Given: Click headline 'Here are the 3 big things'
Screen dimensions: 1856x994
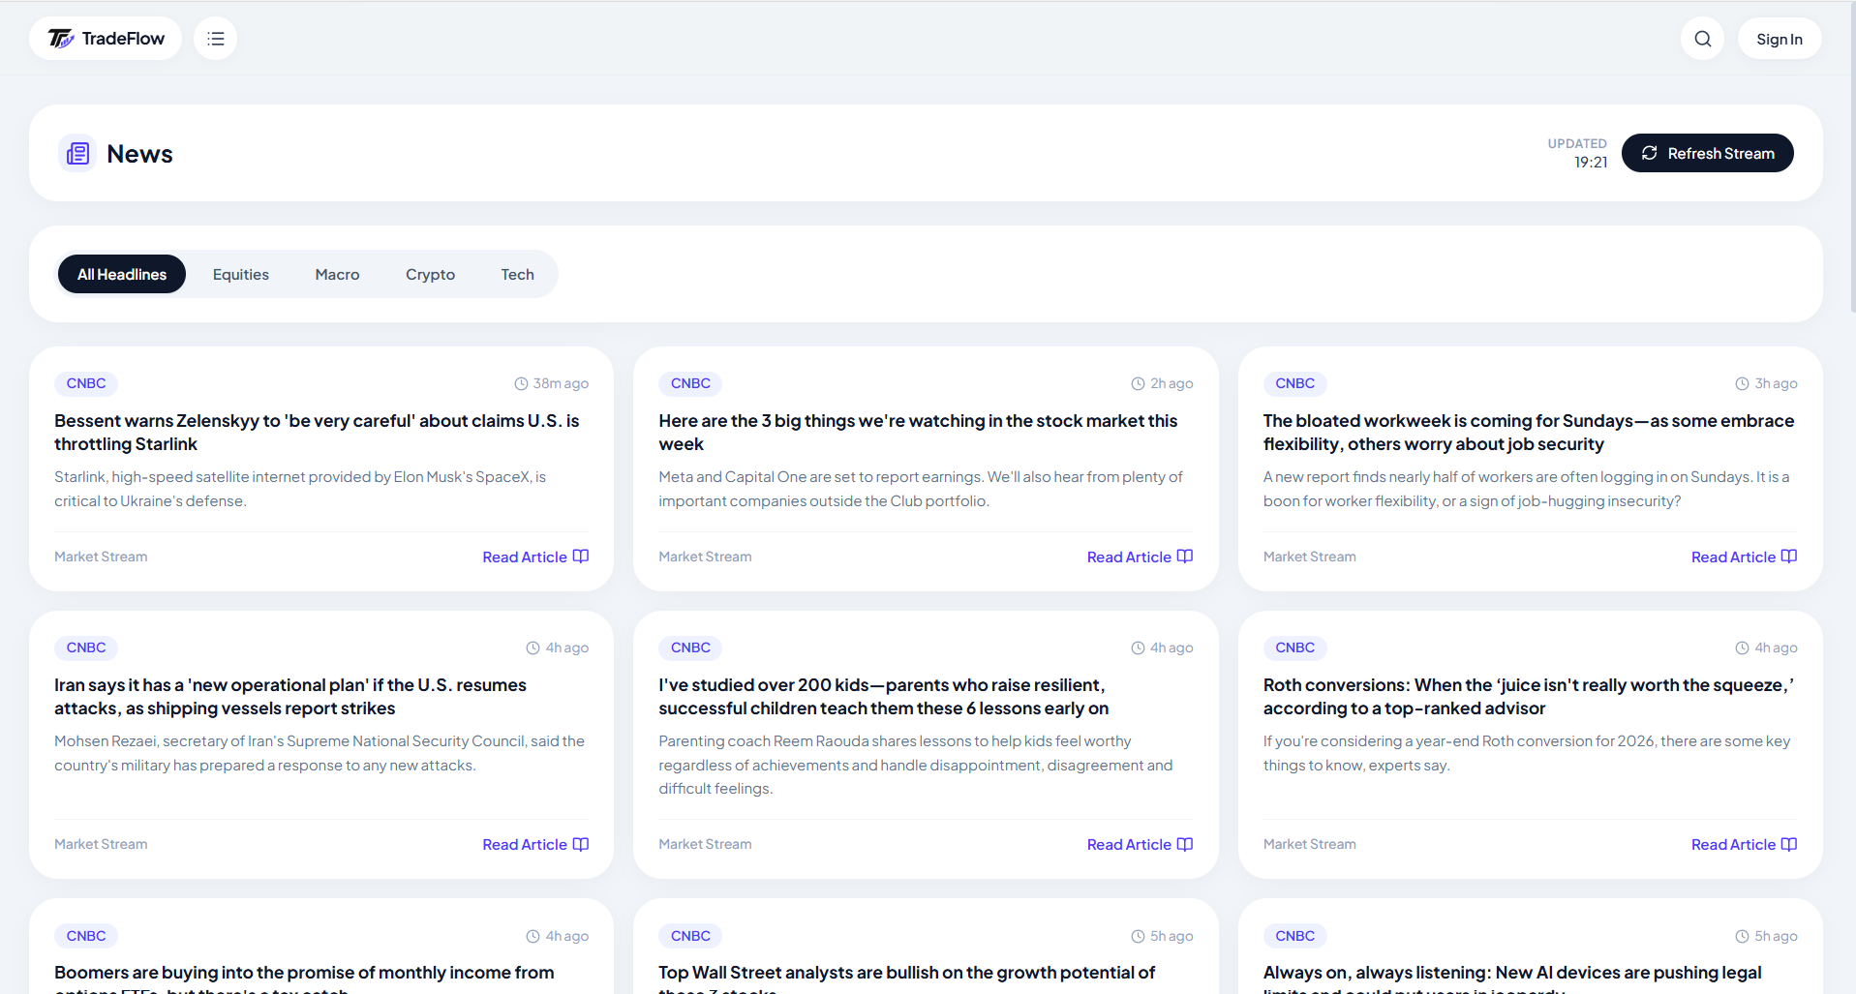Looking at the screenshot, I should click(x=918, y=433).
